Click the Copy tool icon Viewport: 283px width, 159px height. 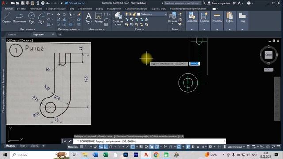(58, 19)
